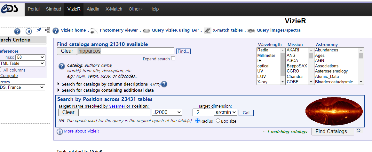Follow the Sesame resolver link
372x152 pixels.
tap(116, 106)
